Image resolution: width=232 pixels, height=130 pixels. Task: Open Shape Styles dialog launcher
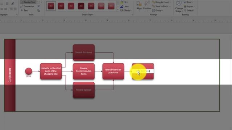pyautogui.click(x=132, y=14)
